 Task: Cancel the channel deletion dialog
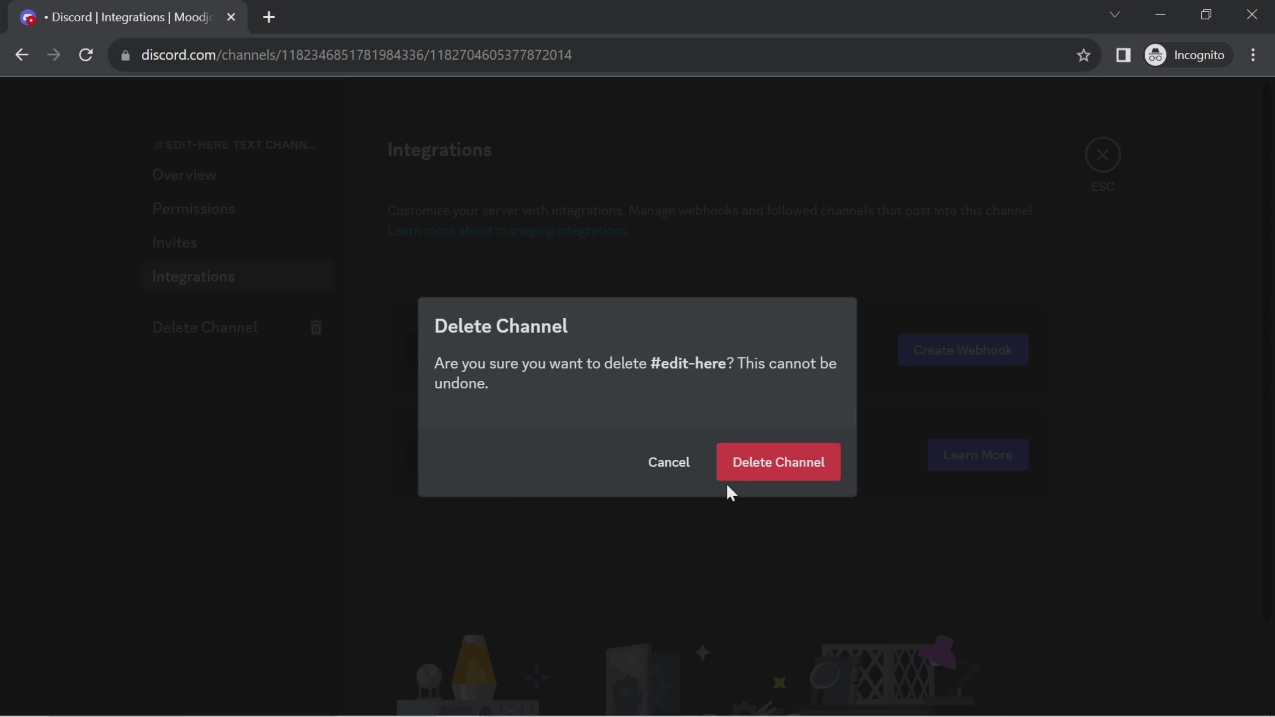click(x=669, y=462)
